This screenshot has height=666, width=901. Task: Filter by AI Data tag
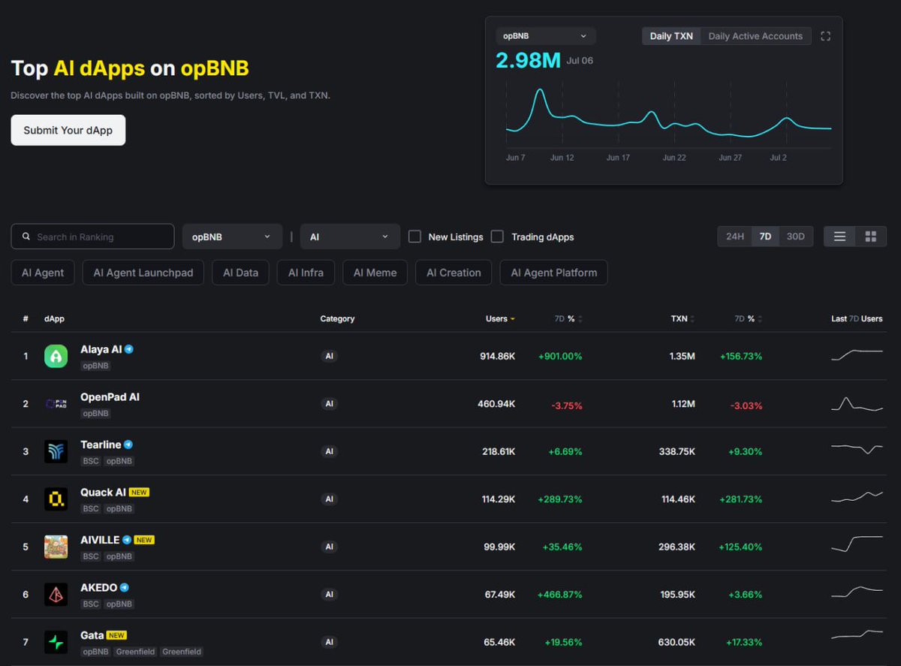click(240, 273)
